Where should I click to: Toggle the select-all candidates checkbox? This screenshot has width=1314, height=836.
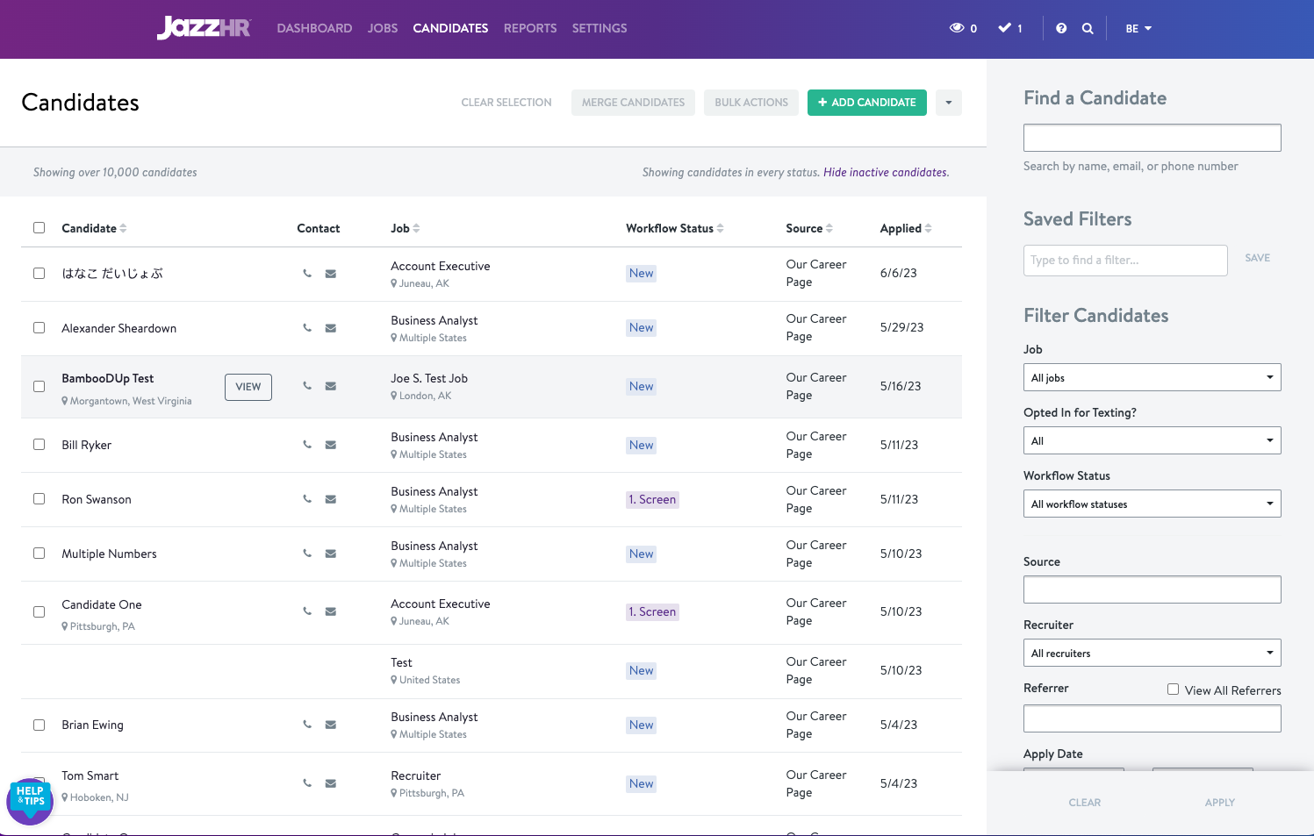pos(39,228)
